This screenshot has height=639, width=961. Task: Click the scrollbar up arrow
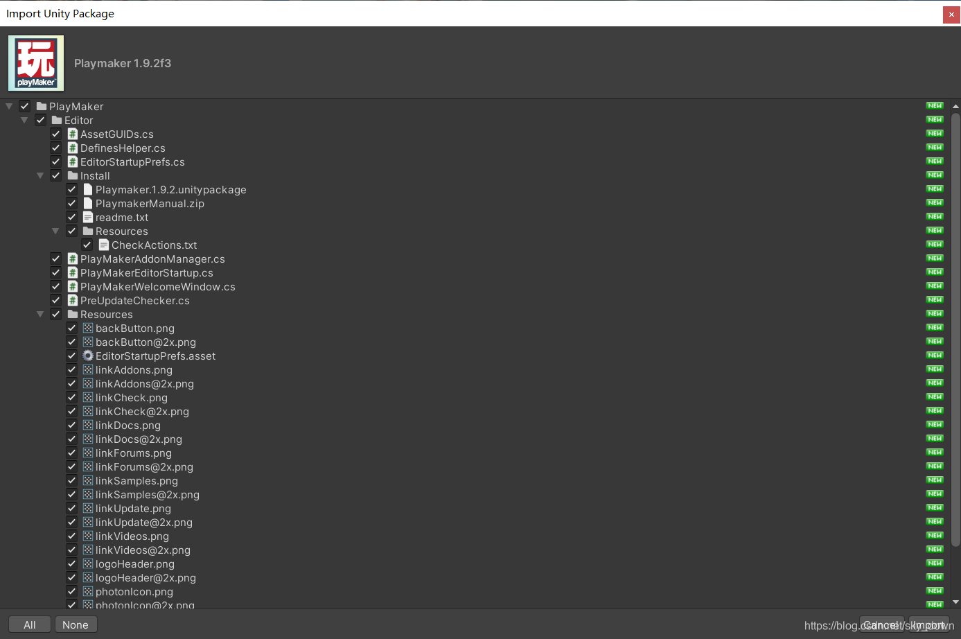coord(955,106)
